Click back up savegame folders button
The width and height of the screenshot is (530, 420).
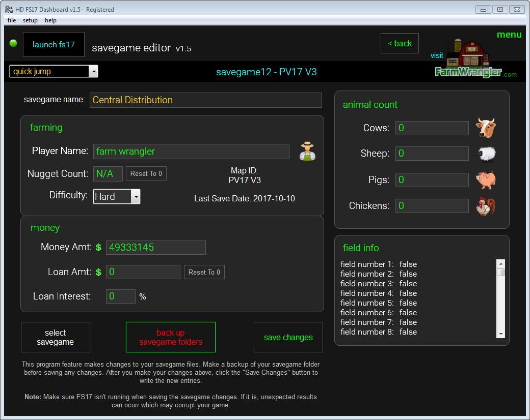[x=170, y=337]
